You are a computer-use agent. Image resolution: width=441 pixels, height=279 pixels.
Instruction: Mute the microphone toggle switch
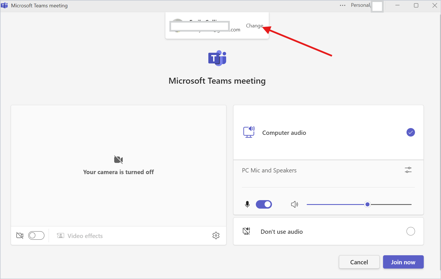[264, 204]
